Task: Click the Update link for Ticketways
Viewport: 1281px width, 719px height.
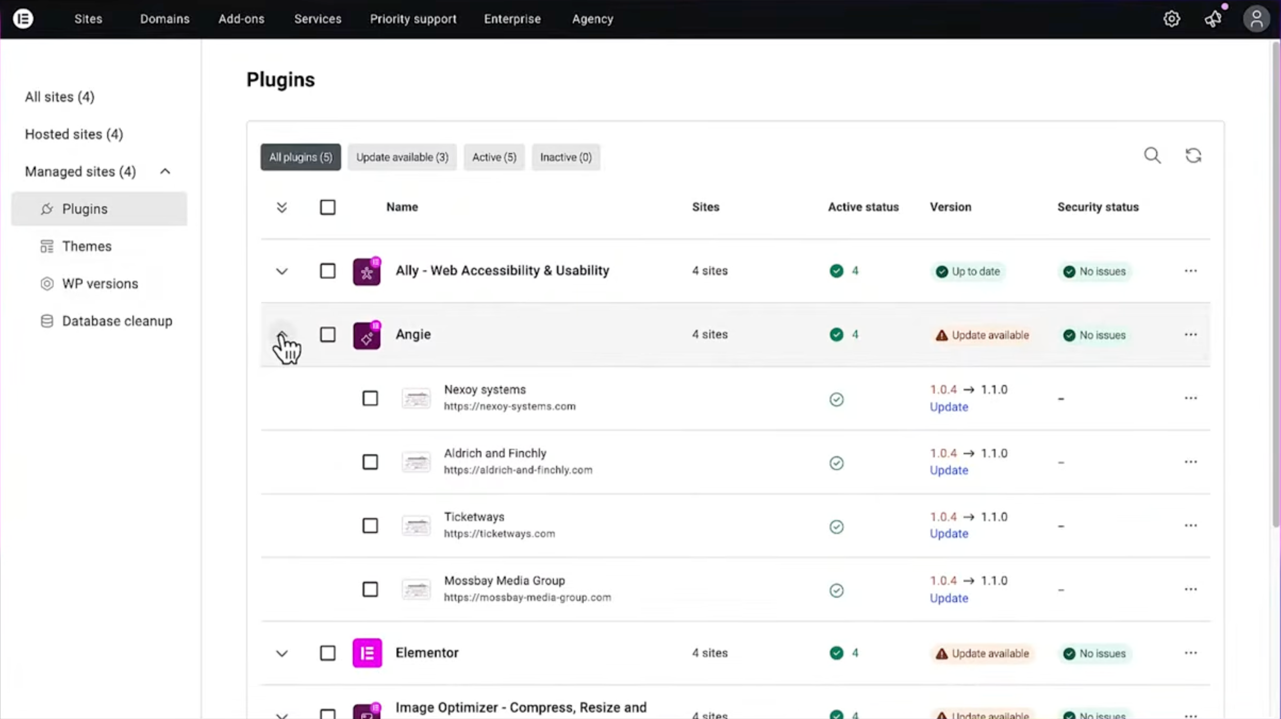Action: tap(949, 534)
